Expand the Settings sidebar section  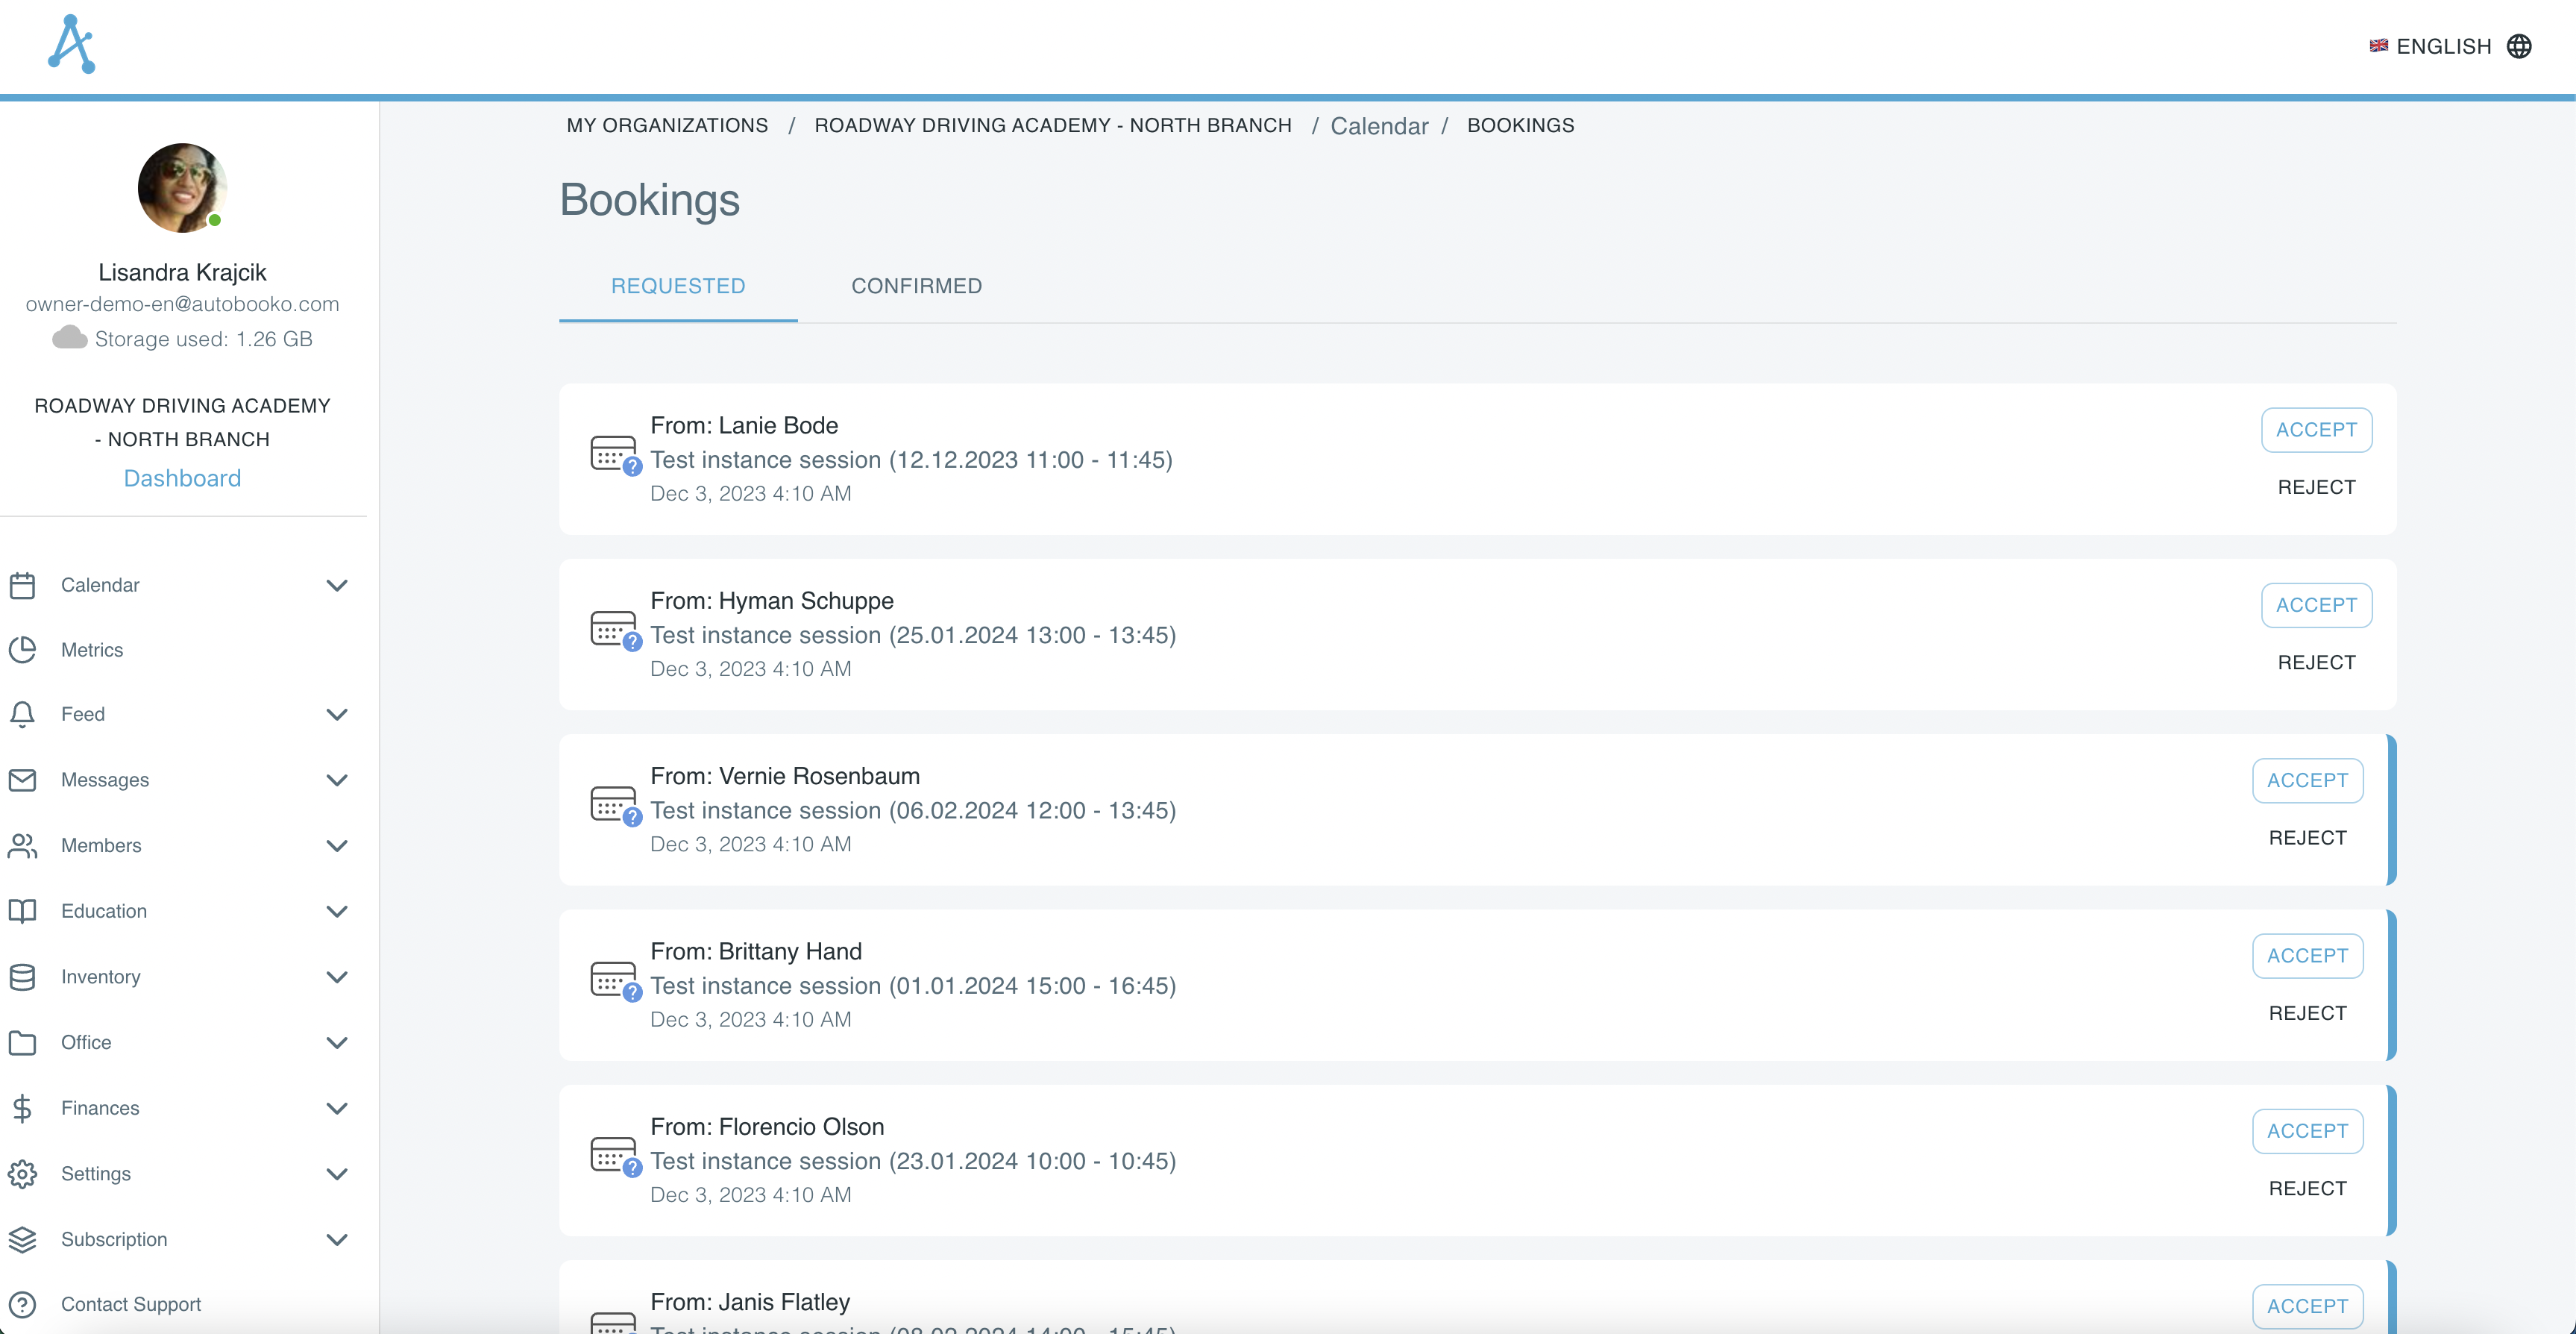[337, 1174]
